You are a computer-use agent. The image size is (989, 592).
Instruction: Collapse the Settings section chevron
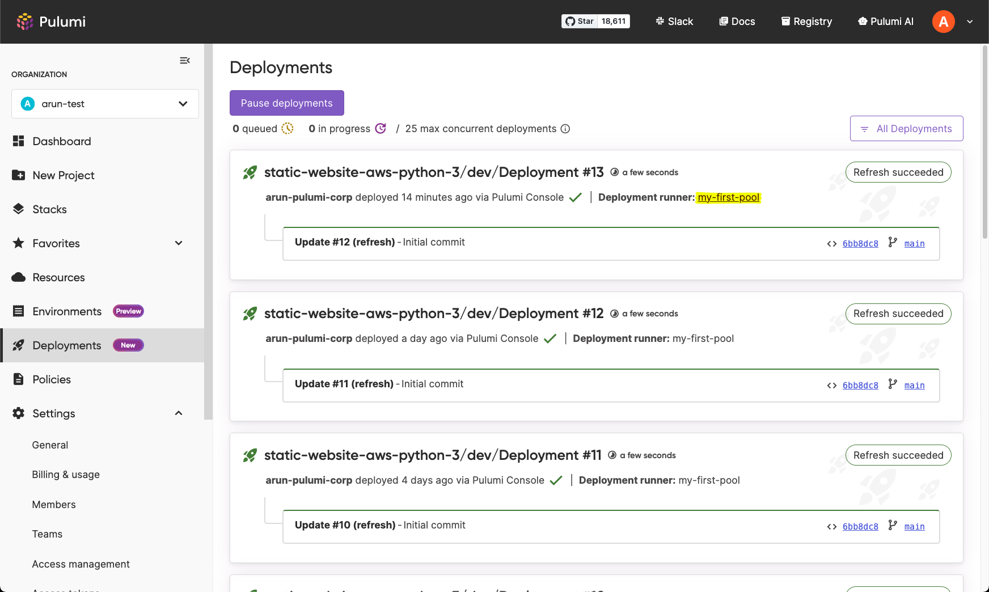click(x=179, y=413)
